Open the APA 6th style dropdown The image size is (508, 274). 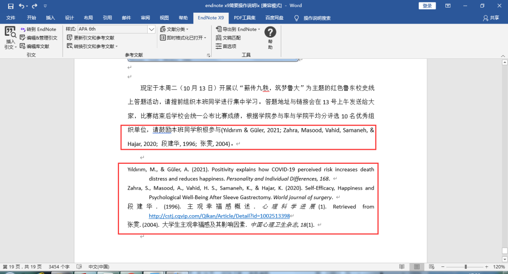pyautogui.click(x=151, y=29)
